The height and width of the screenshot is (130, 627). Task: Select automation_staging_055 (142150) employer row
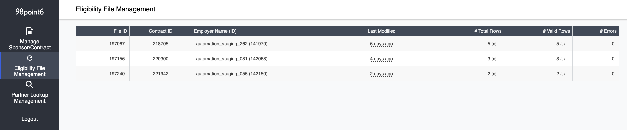(347, 74)
